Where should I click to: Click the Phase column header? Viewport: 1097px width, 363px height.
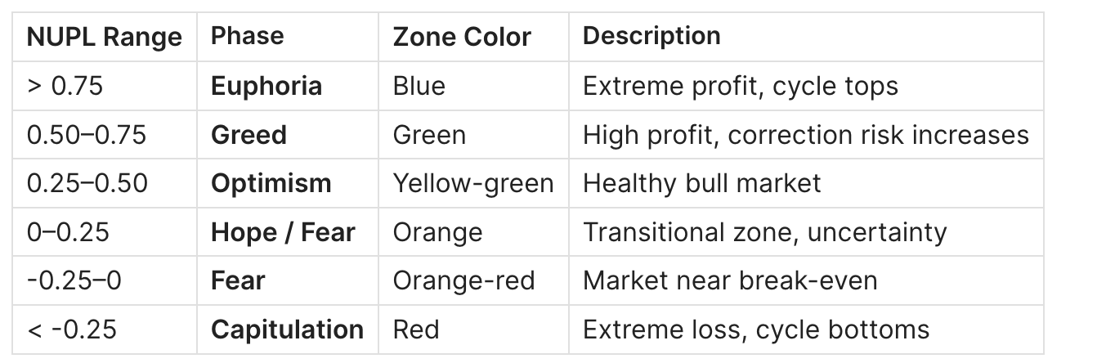coord(248,36)
